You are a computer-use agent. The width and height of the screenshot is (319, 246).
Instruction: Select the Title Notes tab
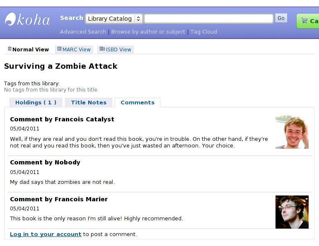coord(89,103)
